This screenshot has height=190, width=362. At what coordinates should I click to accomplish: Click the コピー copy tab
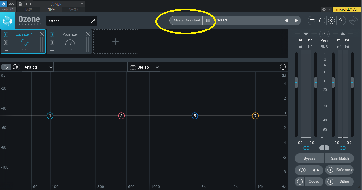point(51,10)
